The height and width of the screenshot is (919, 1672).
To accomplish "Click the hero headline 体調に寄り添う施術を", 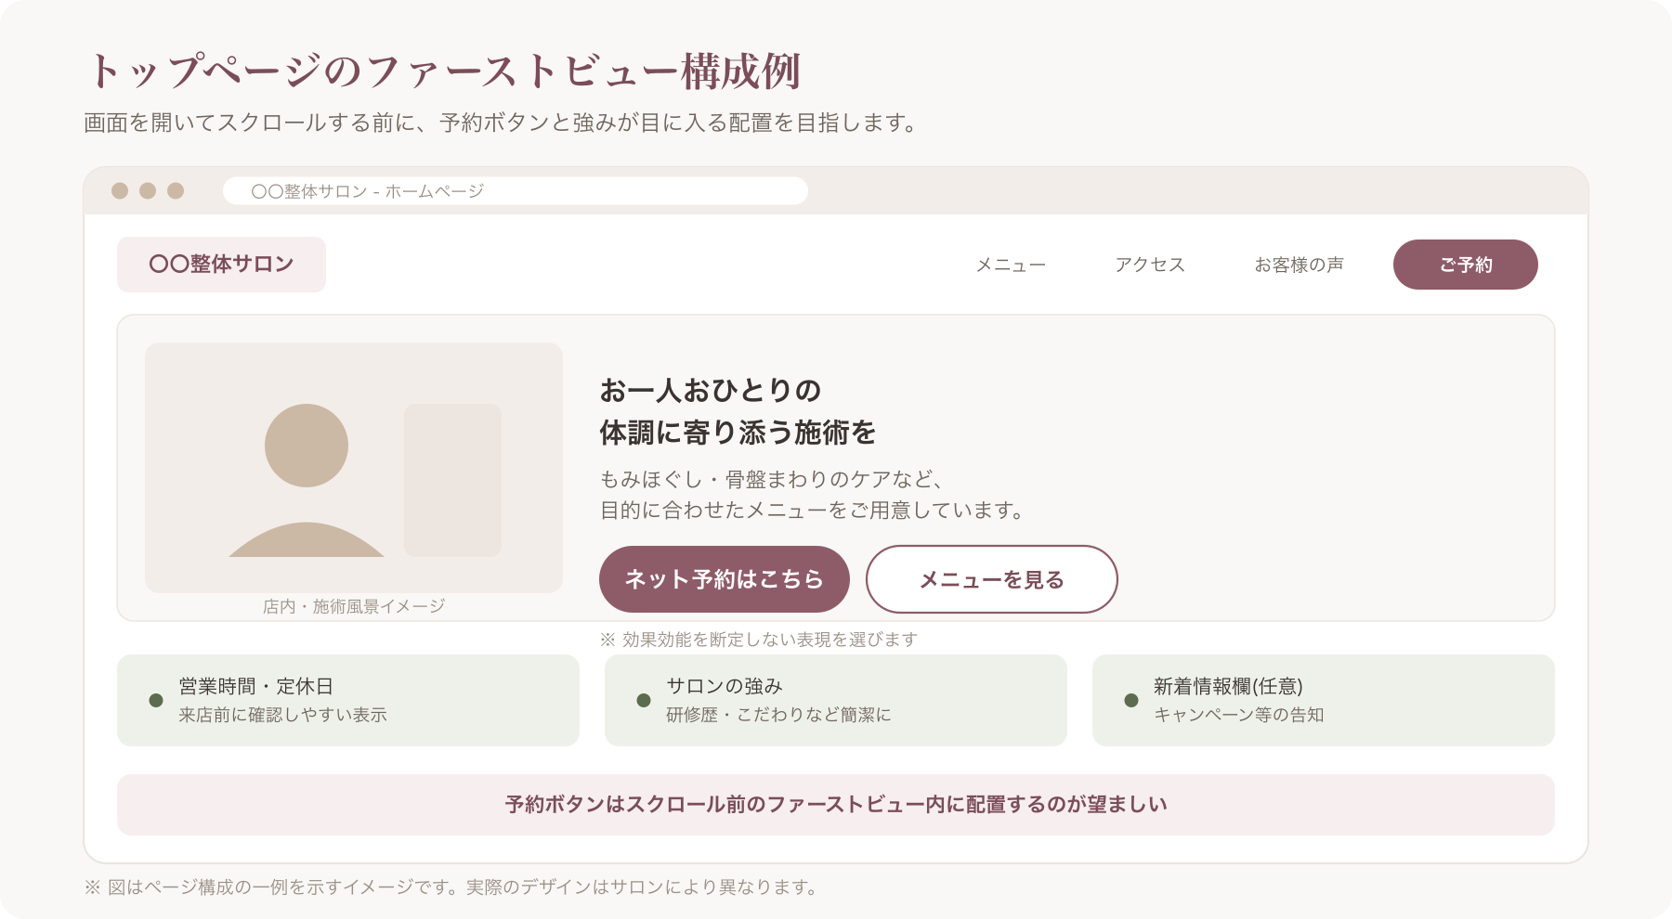I will [x=738, y=433].
